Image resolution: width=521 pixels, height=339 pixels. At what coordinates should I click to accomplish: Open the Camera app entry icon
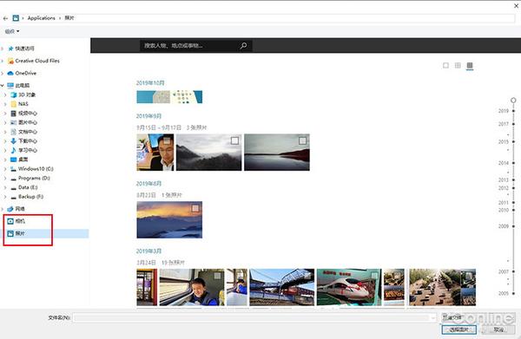10,221
